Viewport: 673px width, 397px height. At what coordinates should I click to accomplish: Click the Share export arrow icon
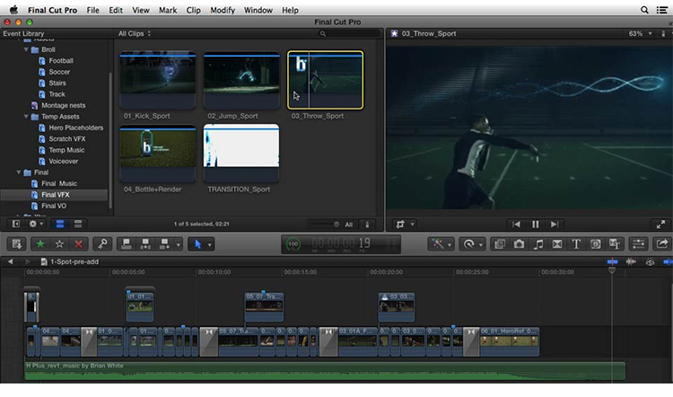662,244
